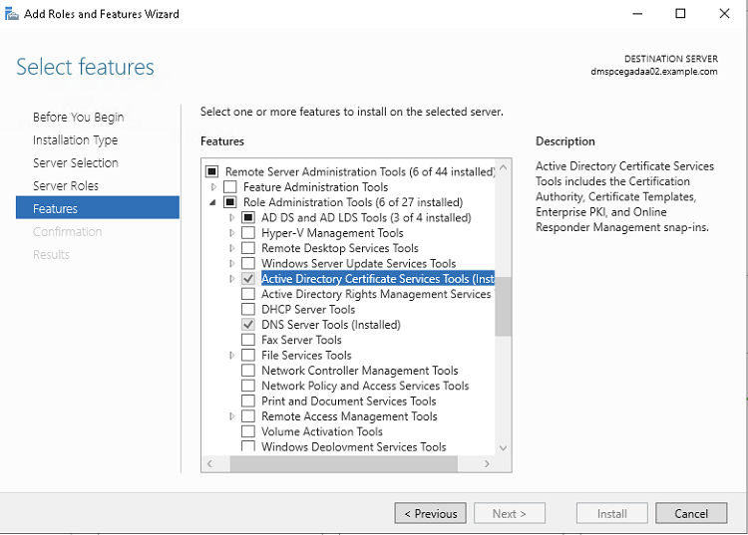This screenshot has width=748, height=535.
Task: Open the Server Roles wizard step
Action: tap(66, 186)
